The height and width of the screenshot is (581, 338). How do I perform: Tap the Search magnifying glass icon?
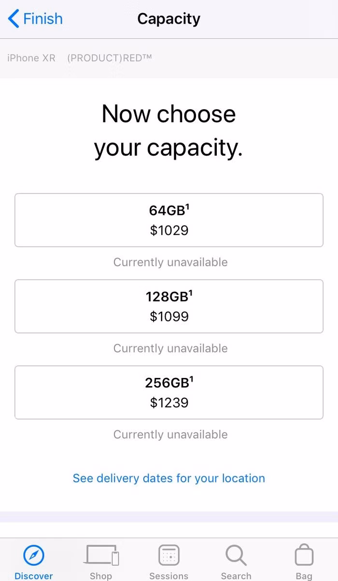point(236,555)
